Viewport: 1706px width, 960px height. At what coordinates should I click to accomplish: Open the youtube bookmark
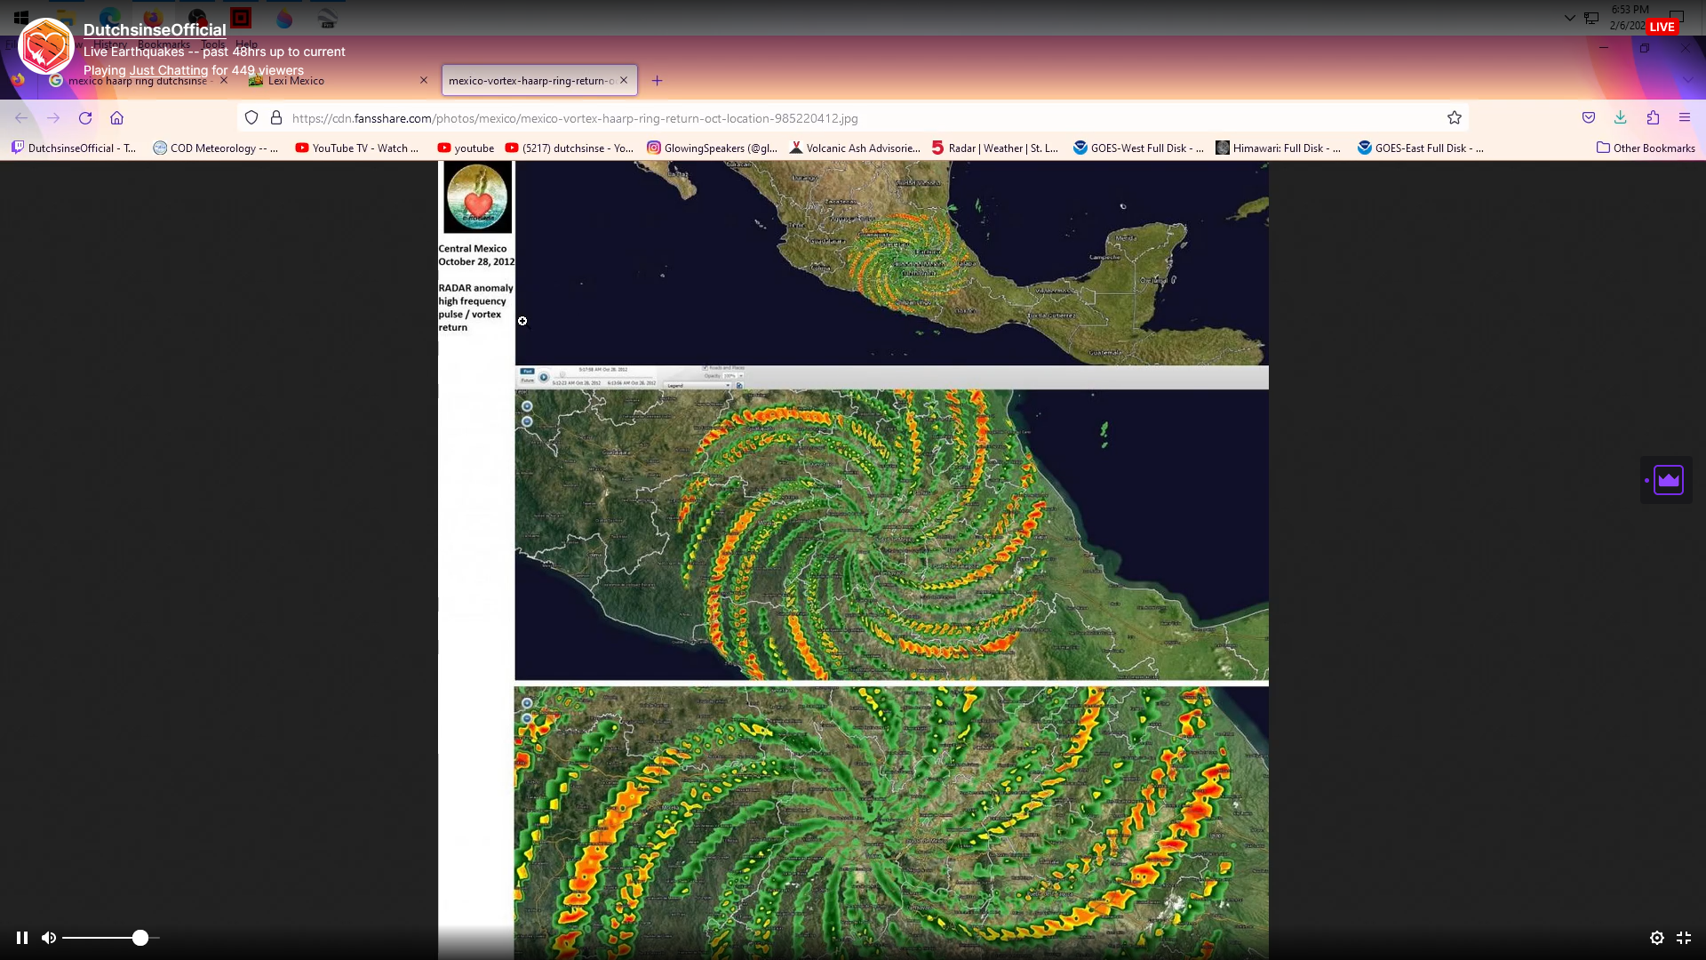click(466, 148)
